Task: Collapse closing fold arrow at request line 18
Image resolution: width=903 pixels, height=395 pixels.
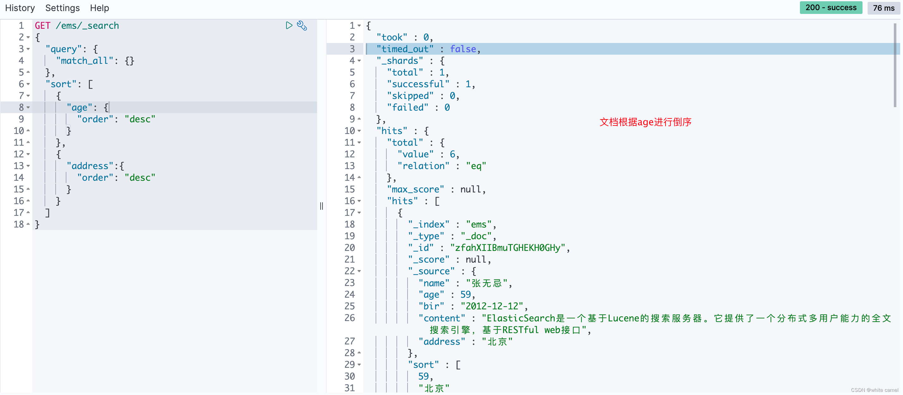Action: [x=28, y=224]
